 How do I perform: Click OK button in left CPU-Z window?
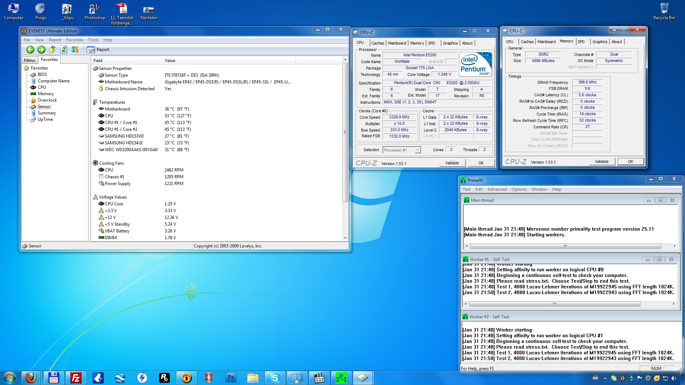pos(481,163)
